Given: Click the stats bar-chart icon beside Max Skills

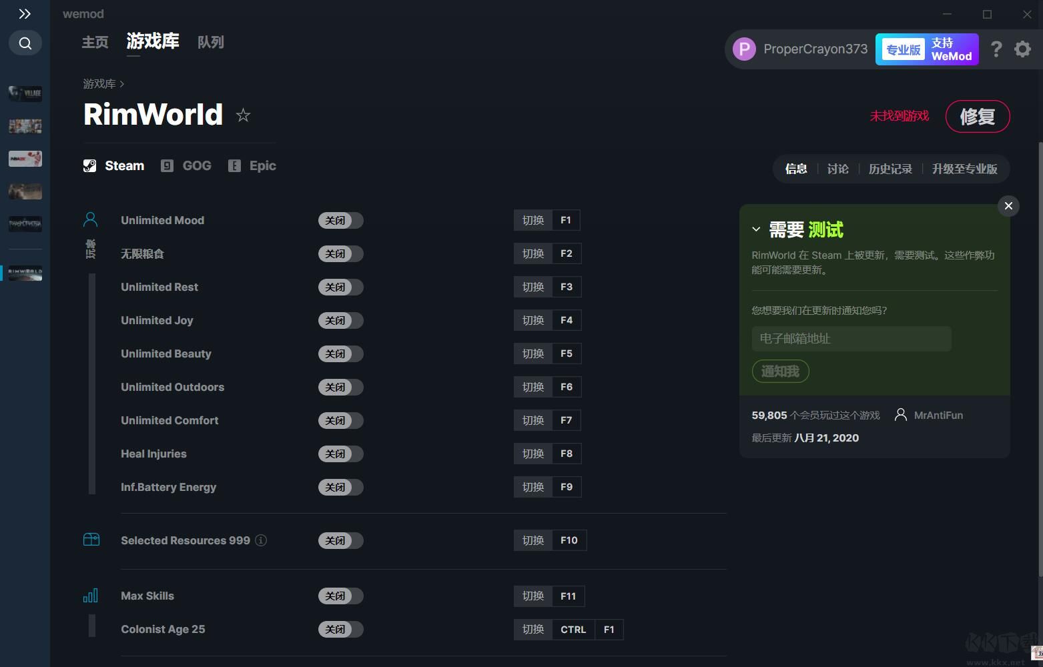Looking at the screenshot, I should point(91,596).
